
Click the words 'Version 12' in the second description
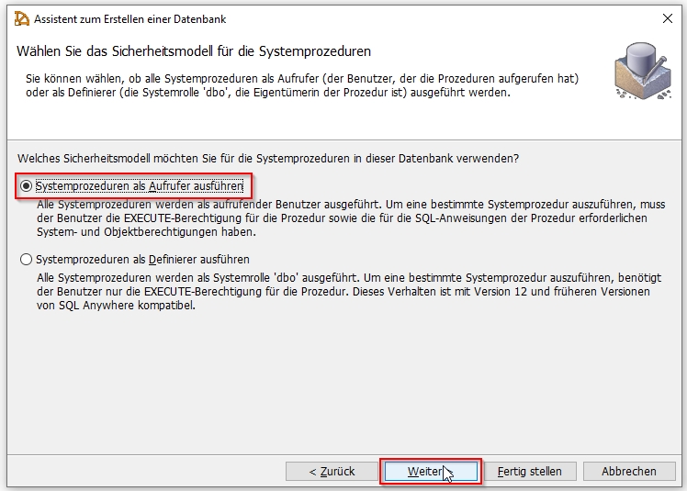pos(501,291)
